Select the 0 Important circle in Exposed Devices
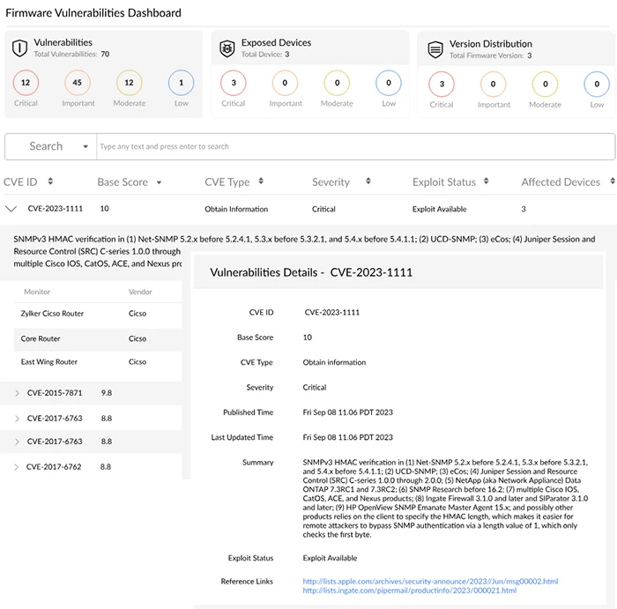 coord(285,83)
